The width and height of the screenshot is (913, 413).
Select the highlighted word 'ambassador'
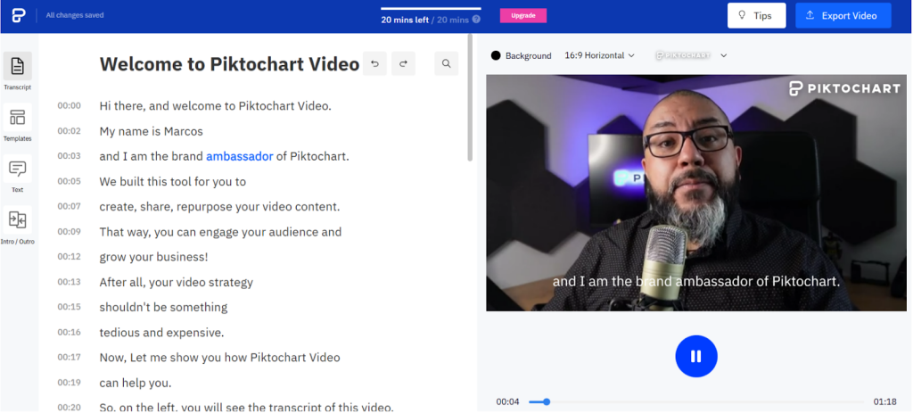point(239,156)
